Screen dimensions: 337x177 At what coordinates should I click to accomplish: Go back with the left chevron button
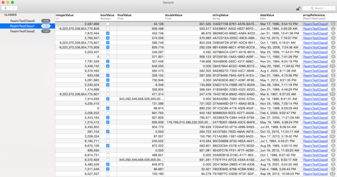(x=5, y=8)
